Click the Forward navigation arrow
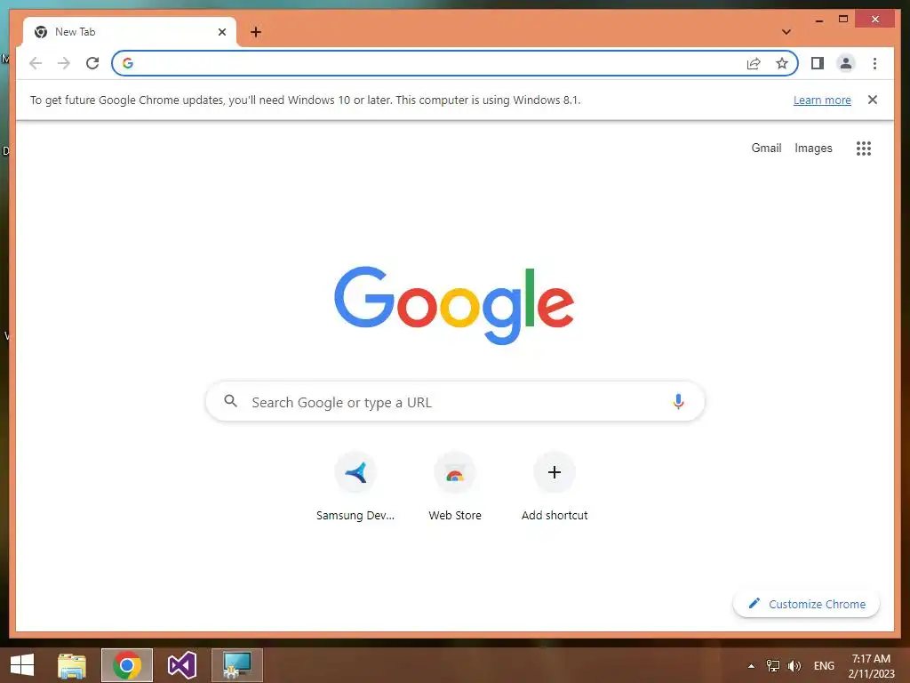910x683 pixels. pos(64,63)
